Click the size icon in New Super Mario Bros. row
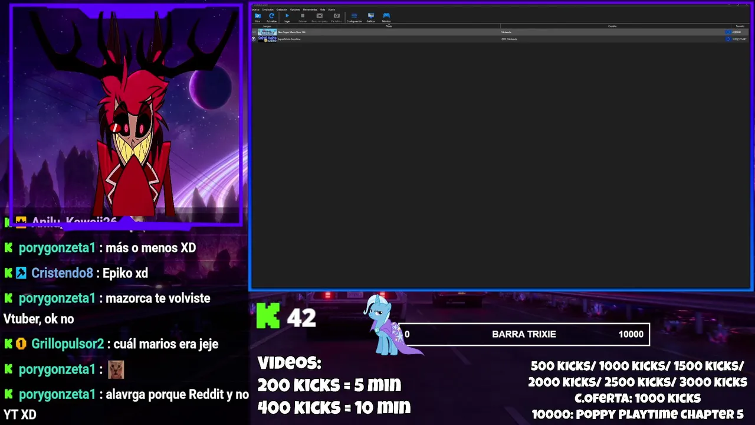The width and height of the screenshot is (755, 425). pyautogui.click(x=728, y=32)
